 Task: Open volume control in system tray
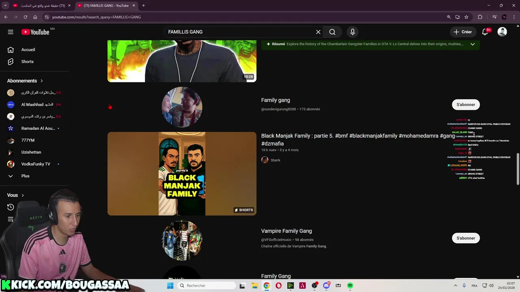point(491,286)
